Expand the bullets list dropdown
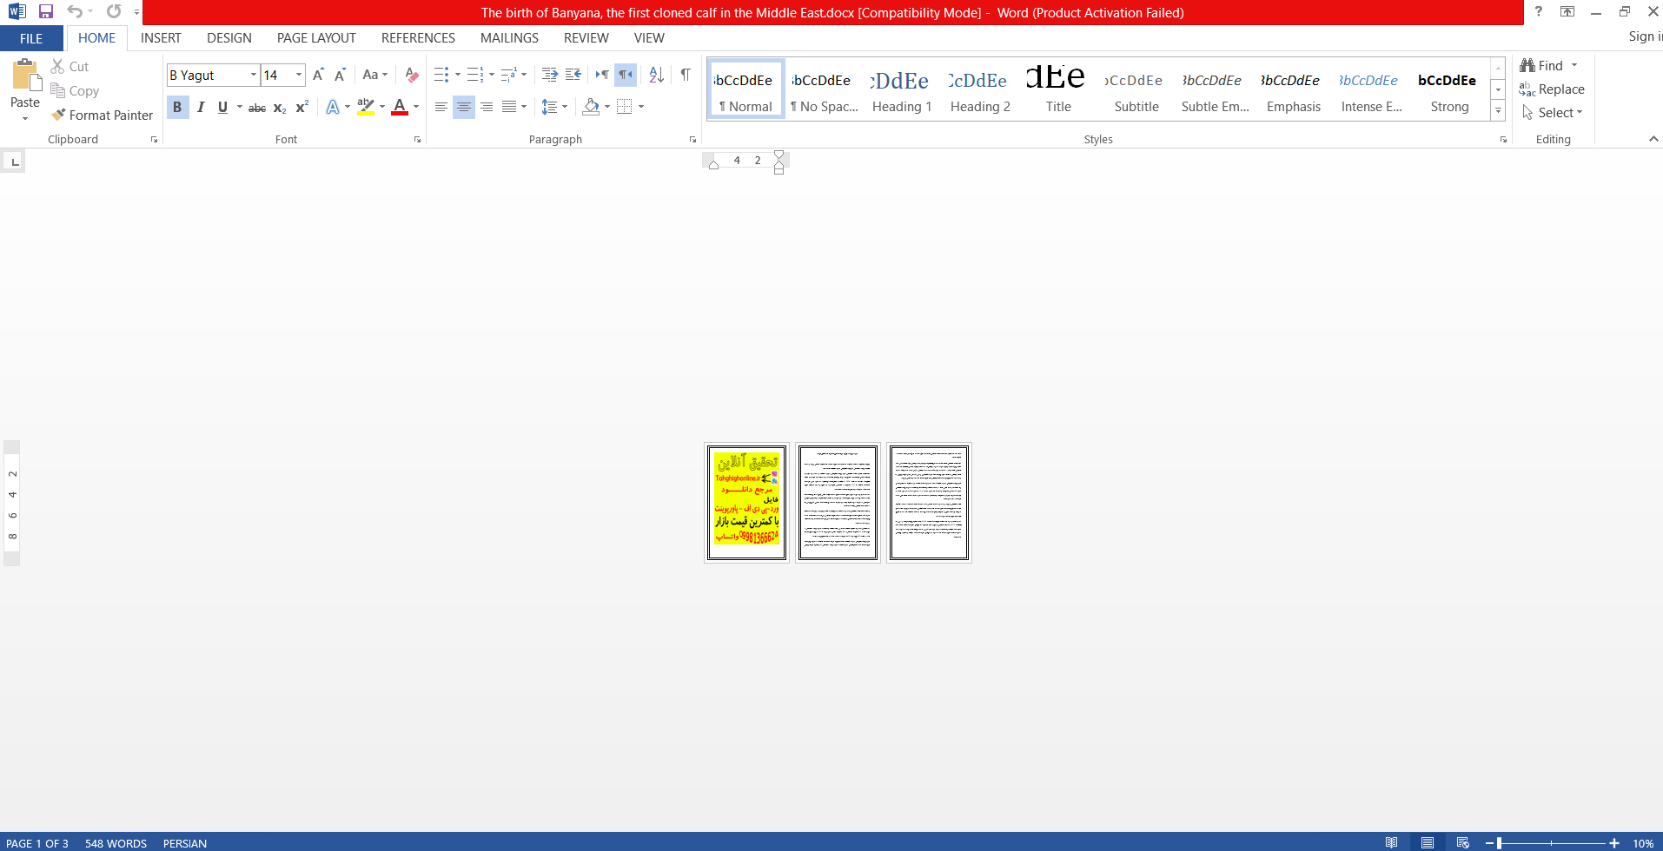 tap(458, 75)
